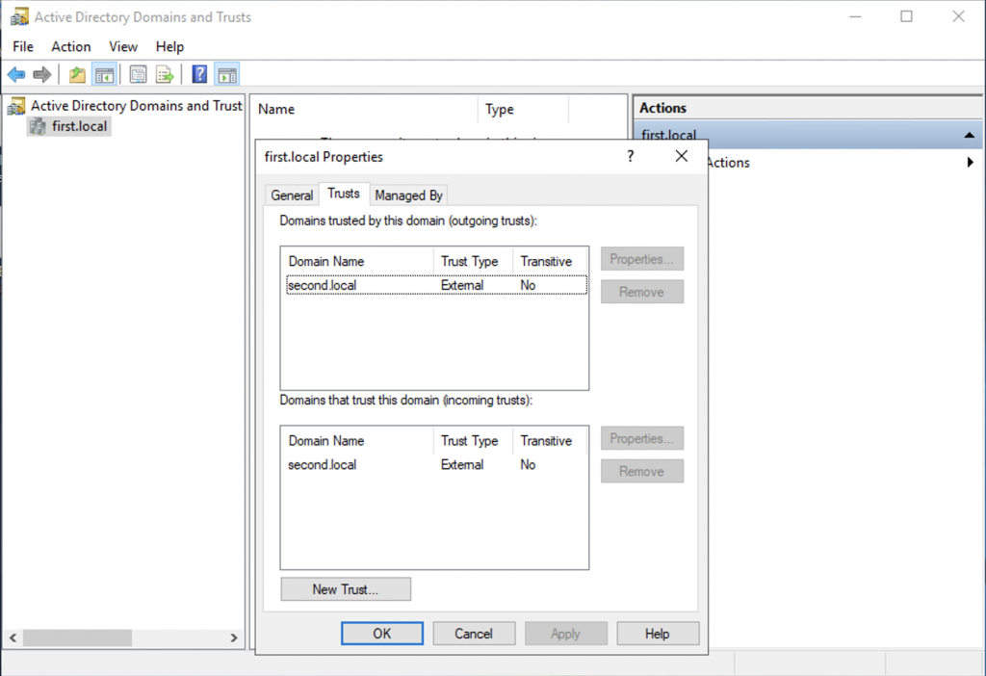Switch to the General tab
This screenshot has height=676, width=986.
[x=292, y=195]
